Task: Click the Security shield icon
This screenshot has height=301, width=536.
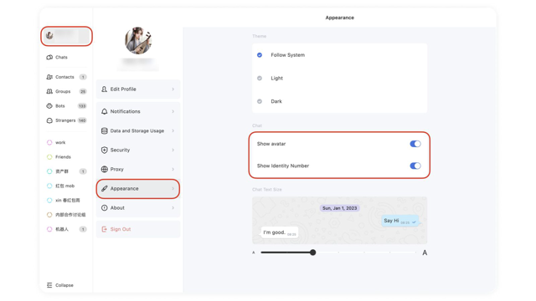Action: (104, 150)
